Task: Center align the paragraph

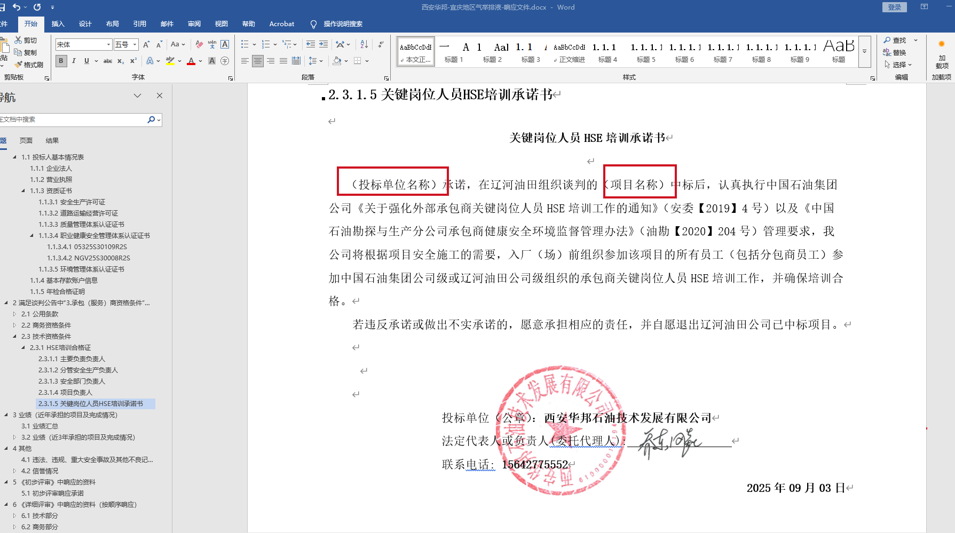Action: click(x=258, y=61)
